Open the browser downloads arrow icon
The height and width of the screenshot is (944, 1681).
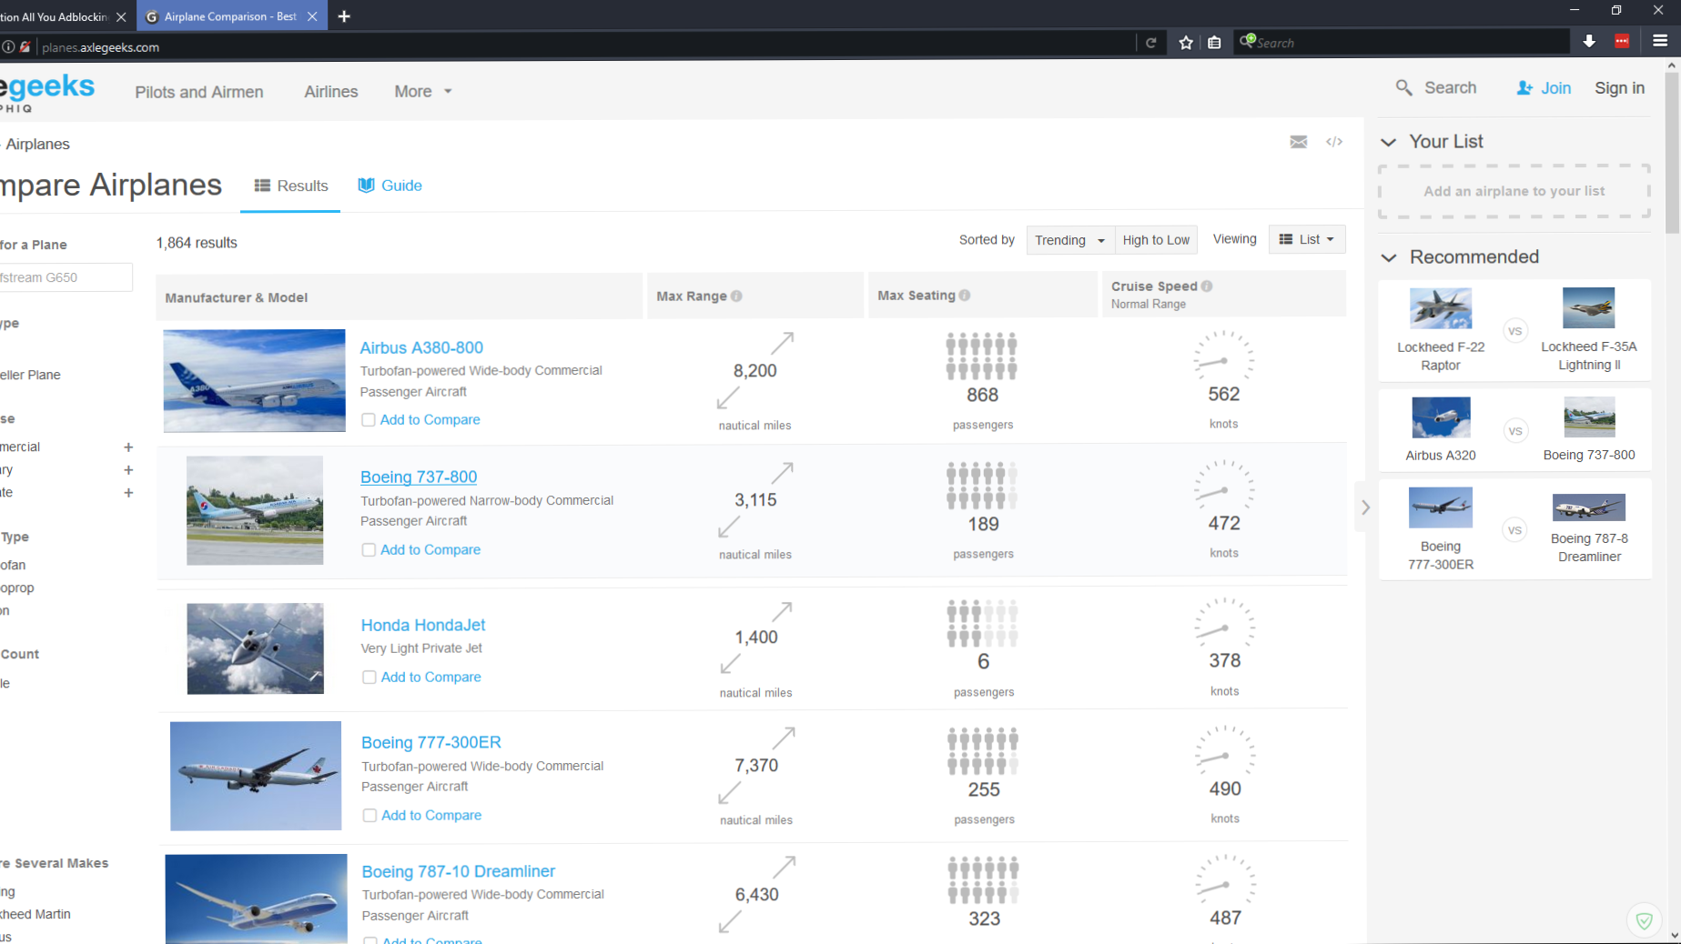(x=1589, y=42)
